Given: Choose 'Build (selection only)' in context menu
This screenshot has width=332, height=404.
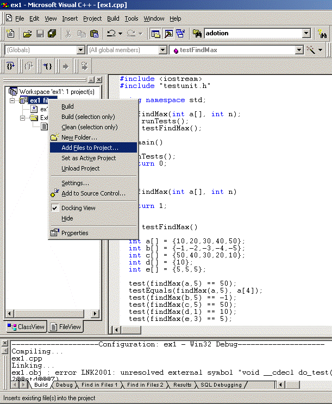Looking at the screenshot, I should pos(93,117).
